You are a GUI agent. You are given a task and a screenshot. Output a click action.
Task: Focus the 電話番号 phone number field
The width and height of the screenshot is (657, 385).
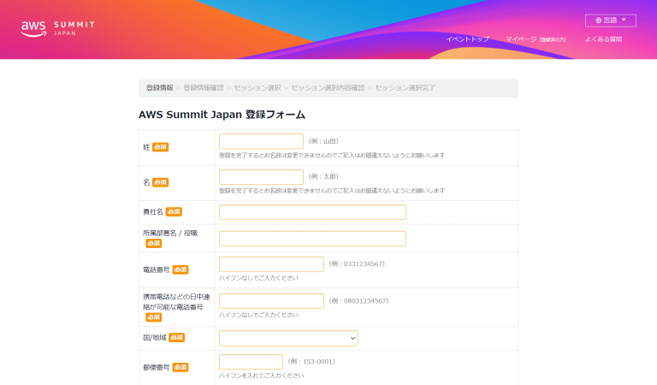point(271,264)
